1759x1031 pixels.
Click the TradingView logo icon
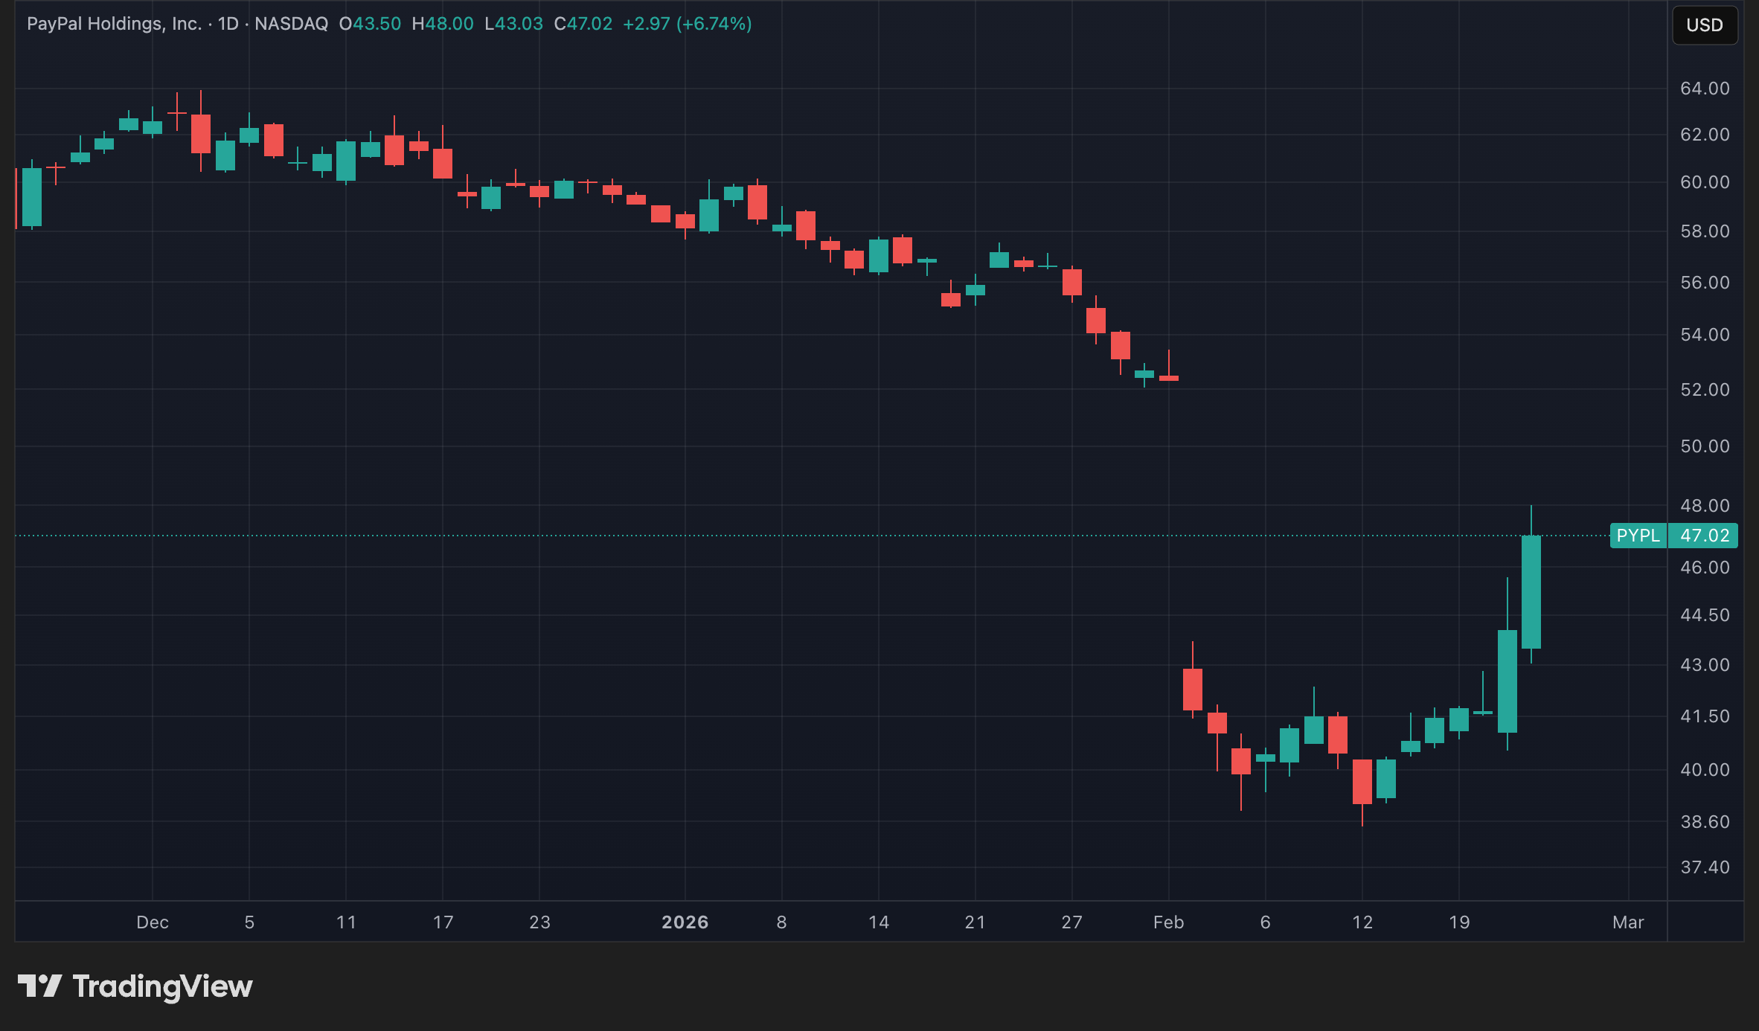pos(39,986)
